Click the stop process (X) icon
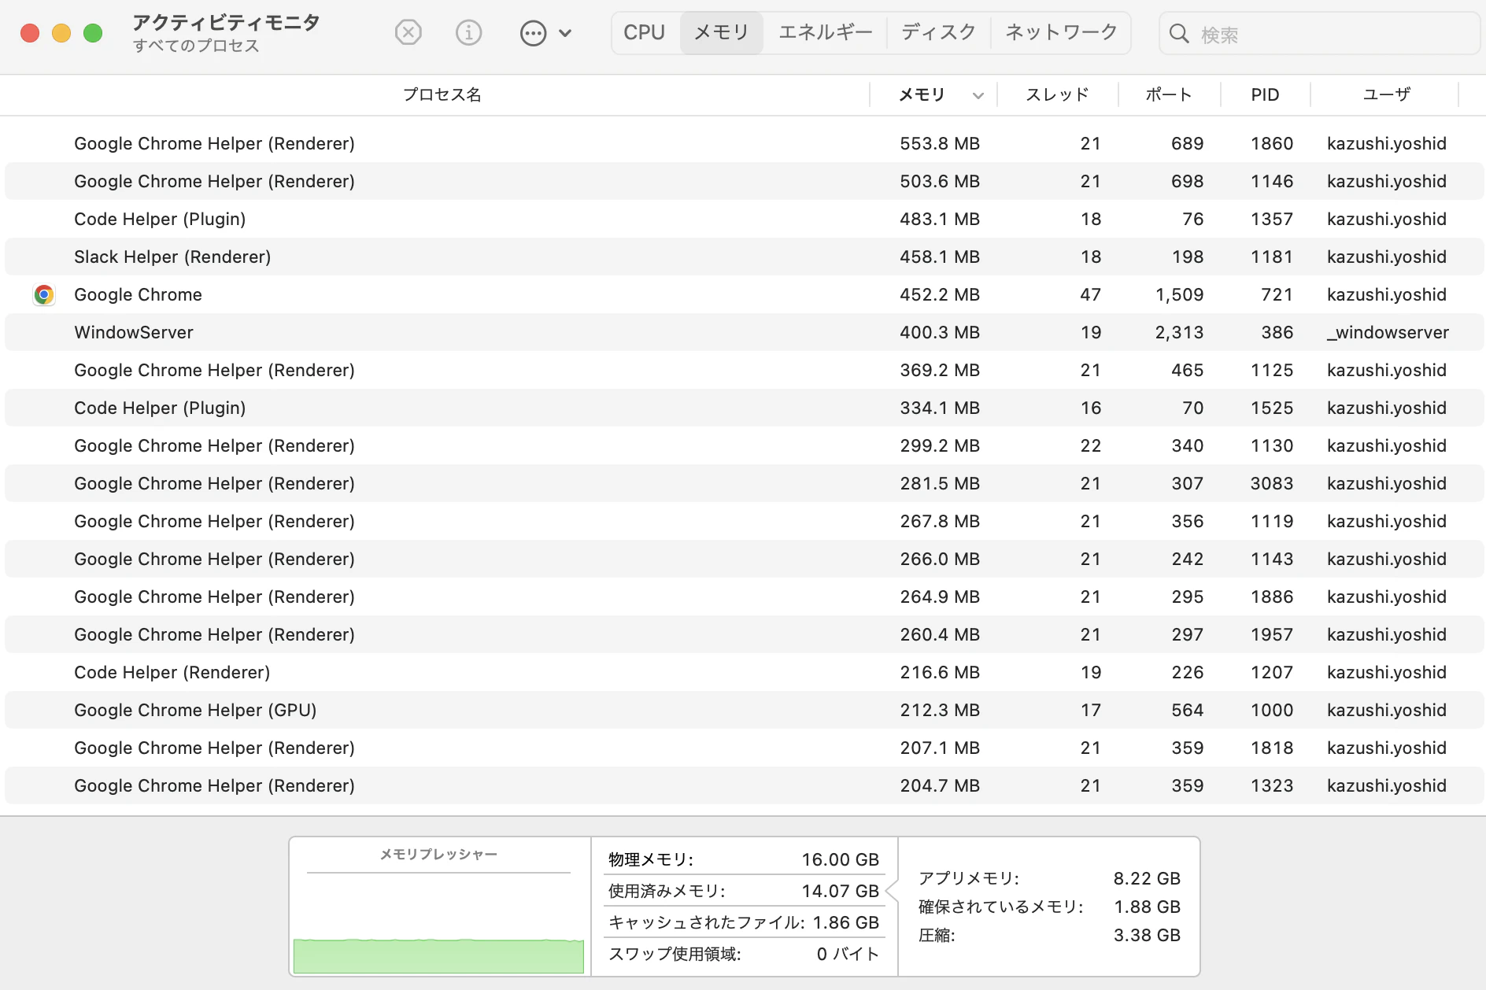The height and width of the screenshot is (990, 1486). pos(408,33)
